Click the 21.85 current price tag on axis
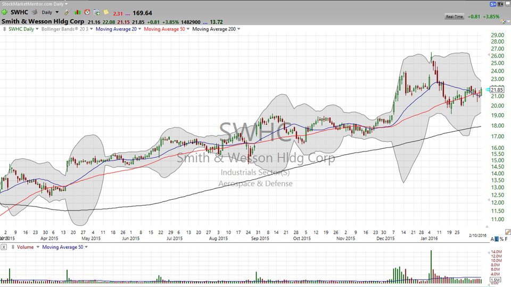Image resolution: width=511 pixels, height=287 pixels. (497, 90)
